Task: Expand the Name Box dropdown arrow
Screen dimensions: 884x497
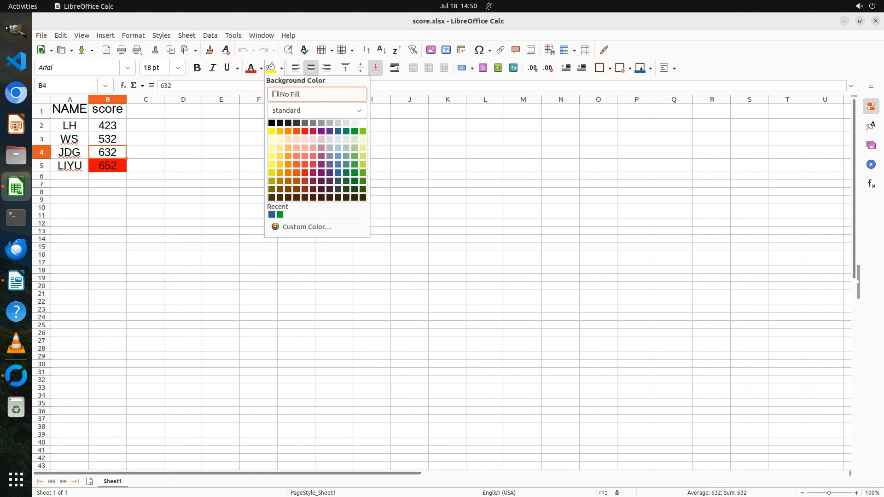Action: point(105,86)
